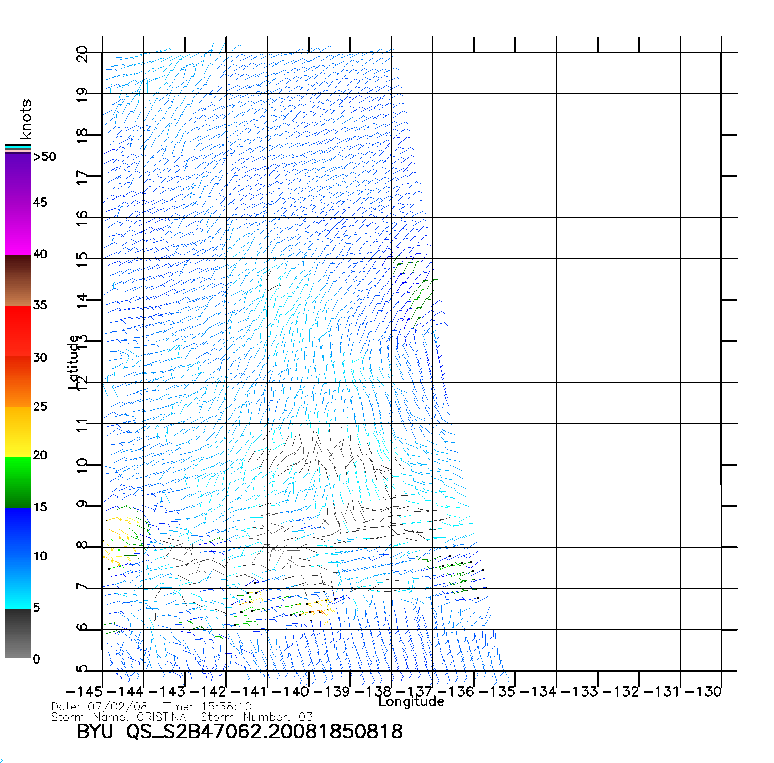Click the 'BYU QS_S2B47062.20081850818' title

click(x=239, y=732)
